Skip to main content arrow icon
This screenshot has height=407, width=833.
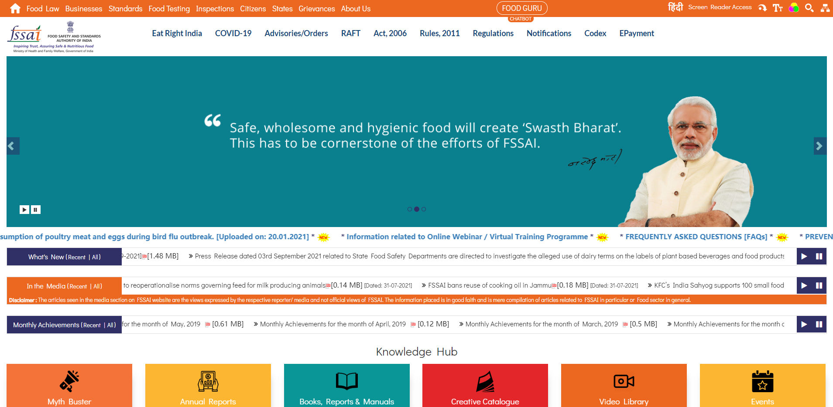[762, 8]
